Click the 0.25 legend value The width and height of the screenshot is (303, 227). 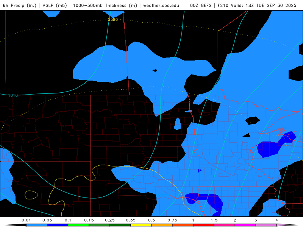[x=110, y=220]
